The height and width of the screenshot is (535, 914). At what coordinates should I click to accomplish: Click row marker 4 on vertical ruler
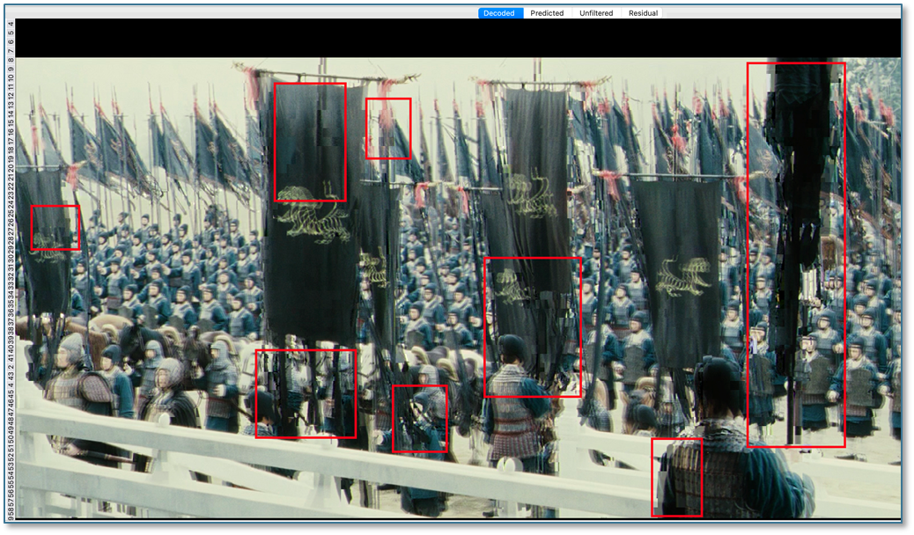coord(11,24)
